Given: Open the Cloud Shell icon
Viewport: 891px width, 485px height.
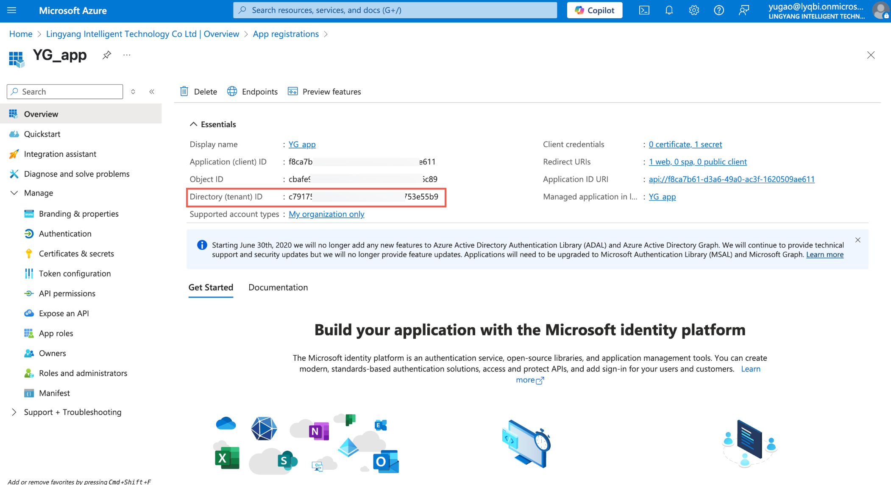Looking at the screenshot, I should 644,10.
